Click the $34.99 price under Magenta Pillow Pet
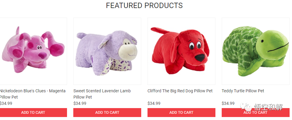Viewport: 292px width, 120px height. [6, 103]
